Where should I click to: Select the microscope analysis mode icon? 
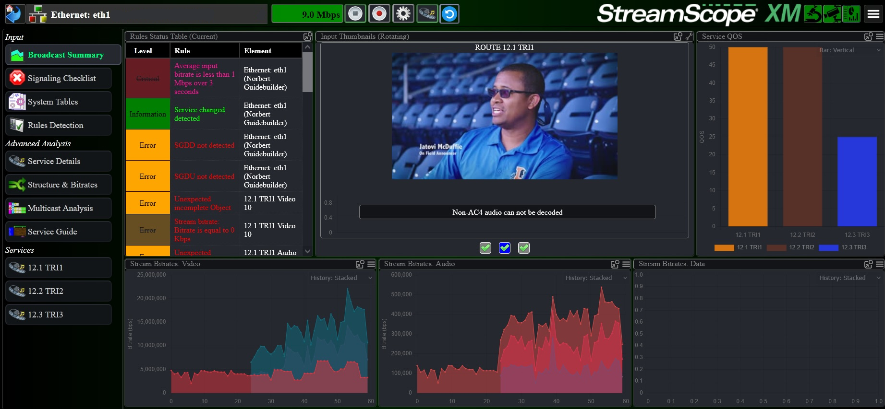(x=812, y=14)
